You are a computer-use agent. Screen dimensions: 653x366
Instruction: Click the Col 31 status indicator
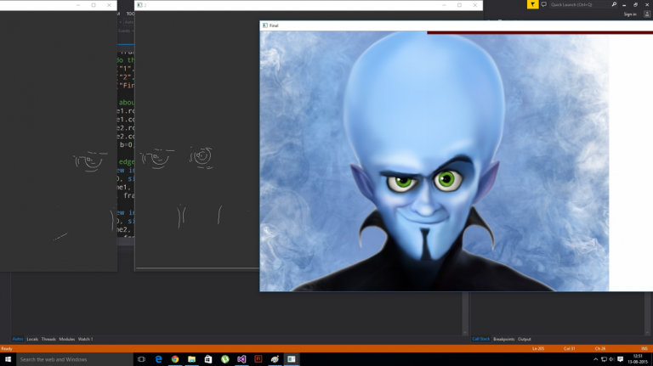[570, 348]
